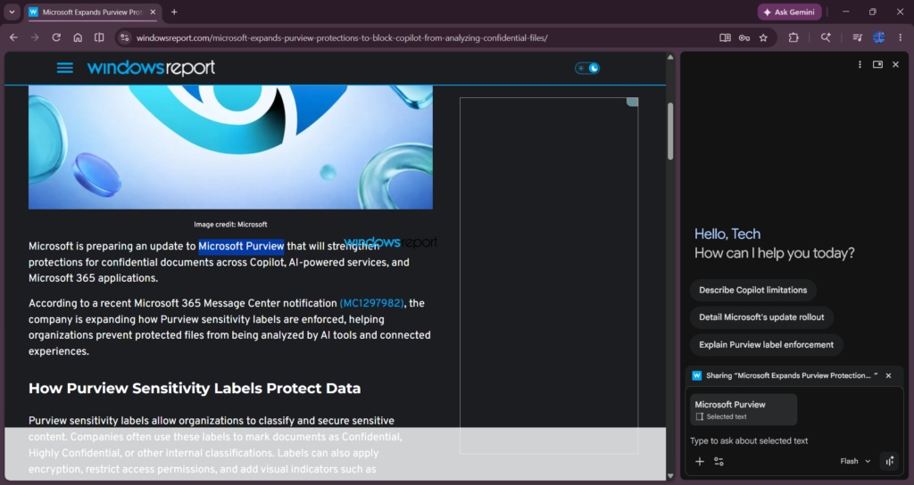Close the Microsoft Expands Purview tab
This screenshot has width=914, height=485.
tap(153, 12)
